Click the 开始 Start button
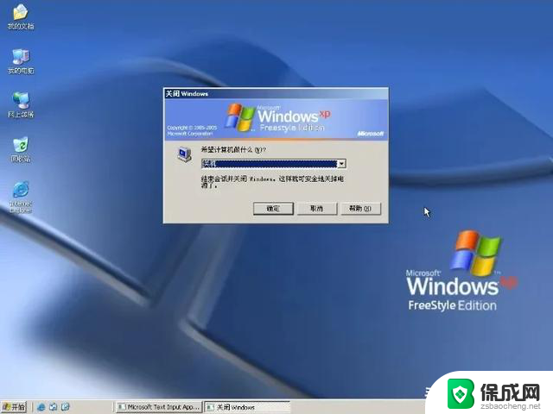 [x=14, y=407]
